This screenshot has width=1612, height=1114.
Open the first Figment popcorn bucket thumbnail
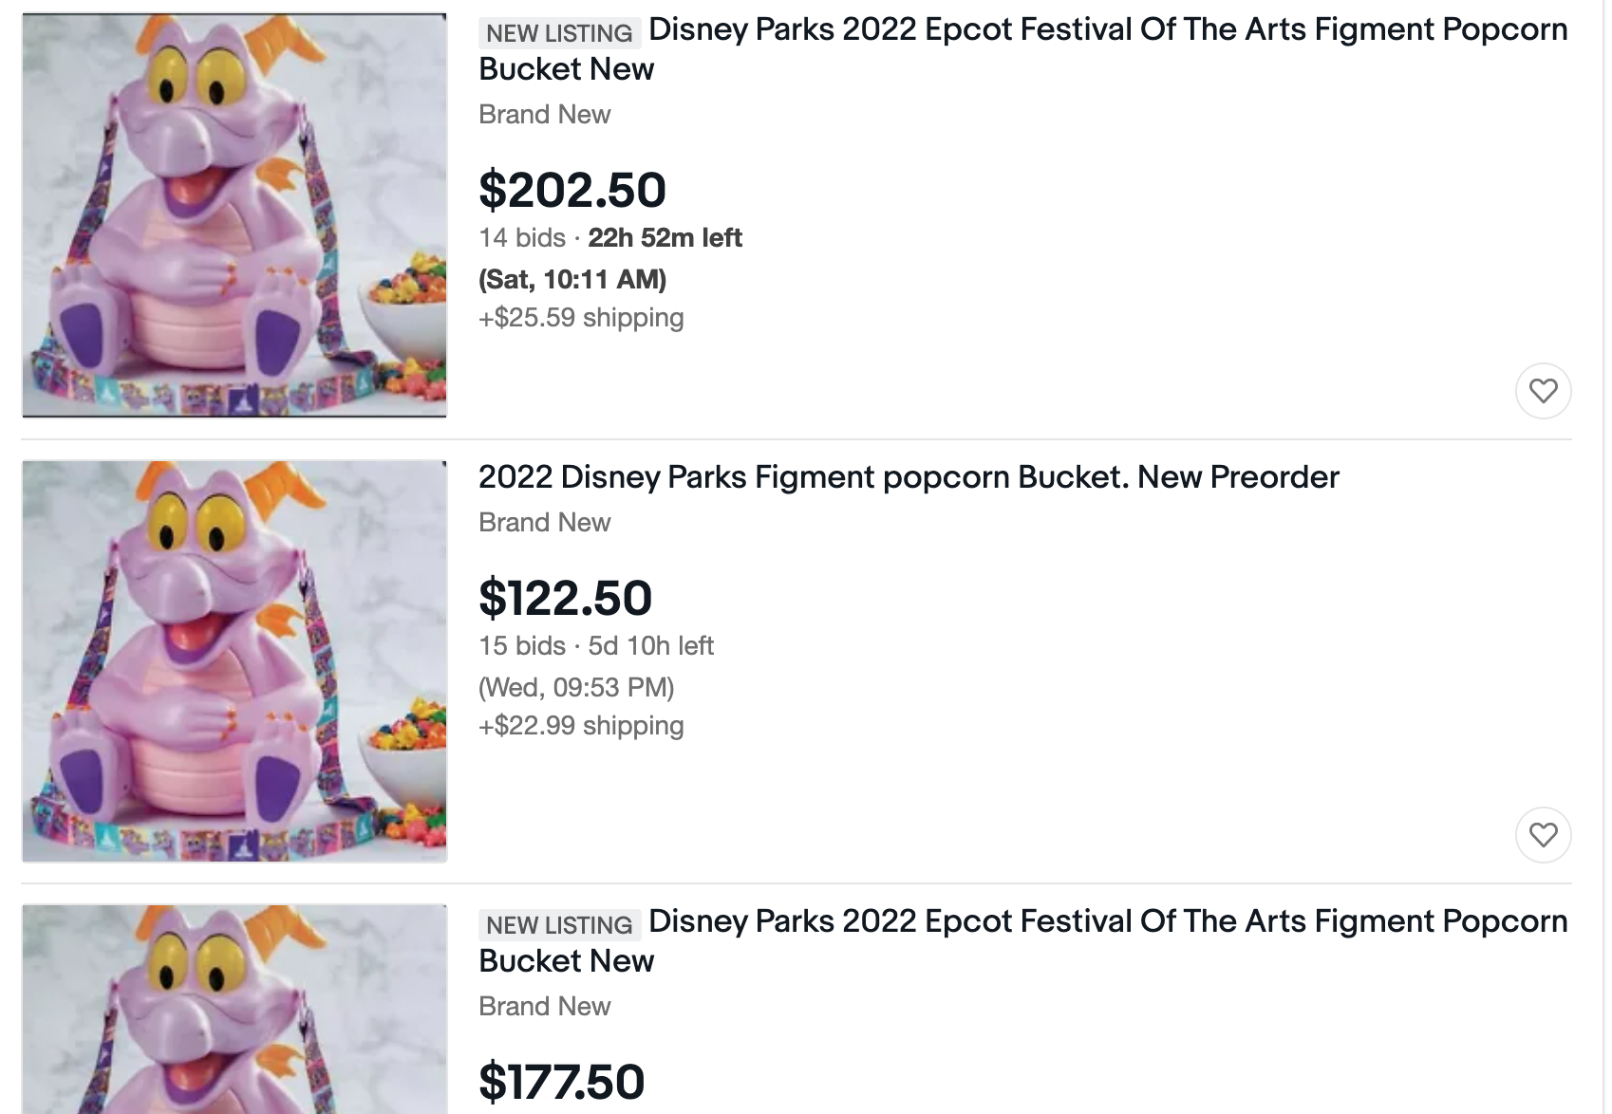[x=234, y=215]
